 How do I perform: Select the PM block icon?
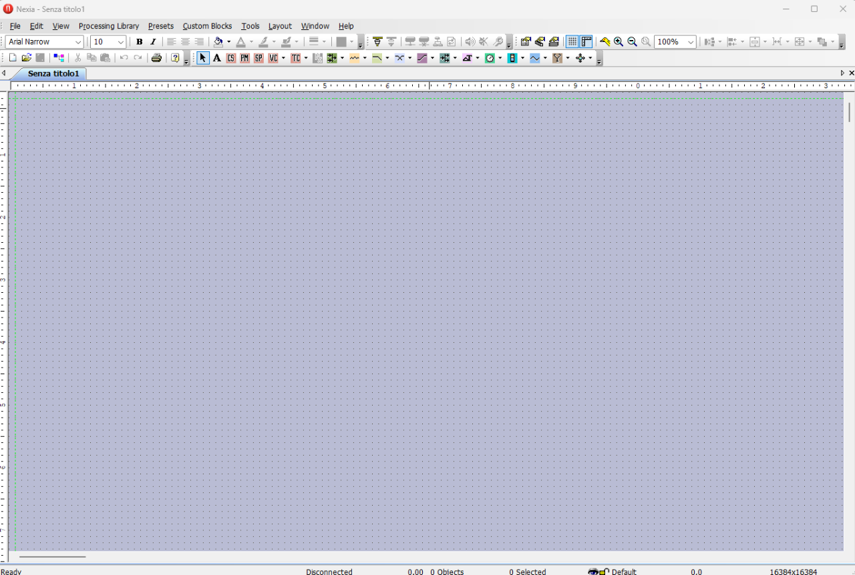point(245,58)
